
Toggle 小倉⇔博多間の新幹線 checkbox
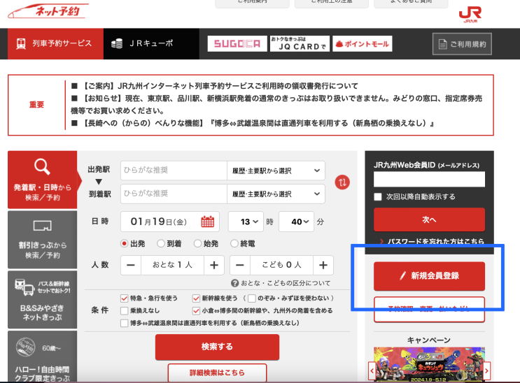click(196, 310)
